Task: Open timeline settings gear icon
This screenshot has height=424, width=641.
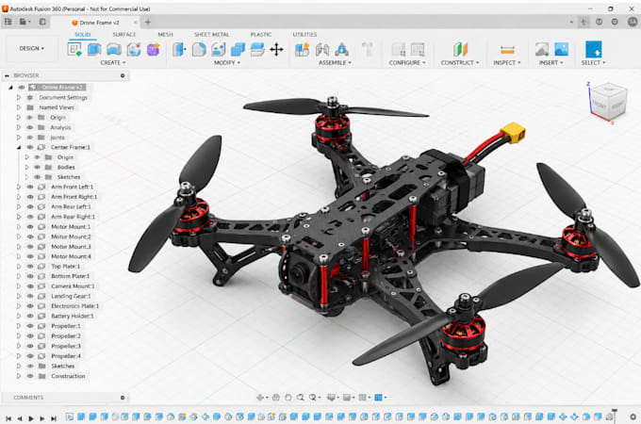Action: click(x=633, y=417)
